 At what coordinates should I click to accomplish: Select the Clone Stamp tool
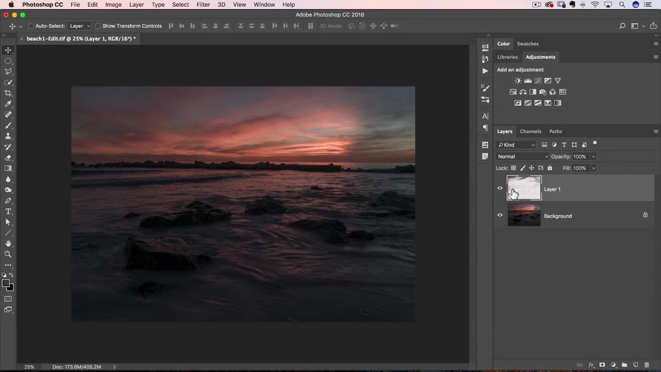pyautogui.click(x=8, y=136)
